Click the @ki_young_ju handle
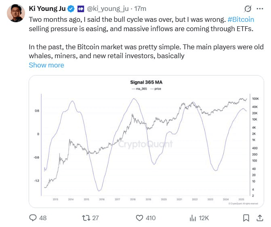 [108, 8]
